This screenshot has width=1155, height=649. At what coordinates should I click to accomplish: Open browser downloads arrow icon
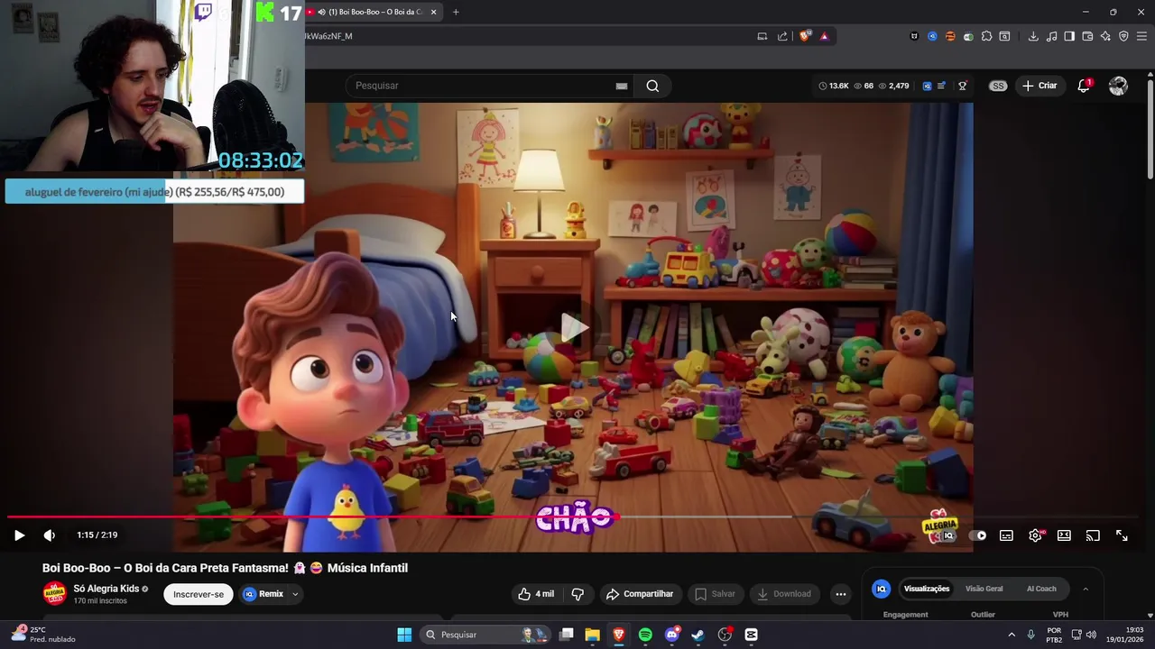(1033, 36)
